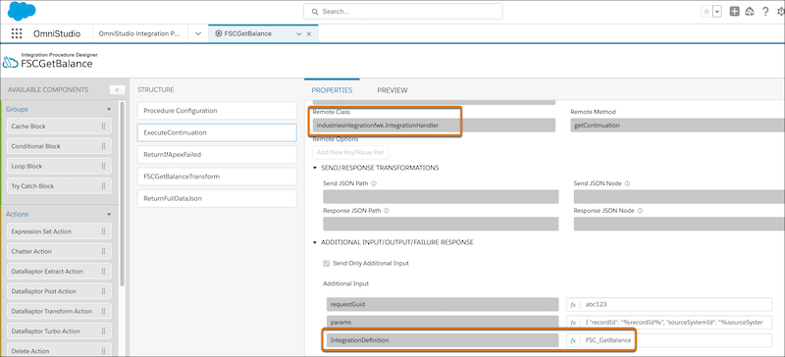
Task: Click the Send JSON Path field
Action: (x=441, y=196)
